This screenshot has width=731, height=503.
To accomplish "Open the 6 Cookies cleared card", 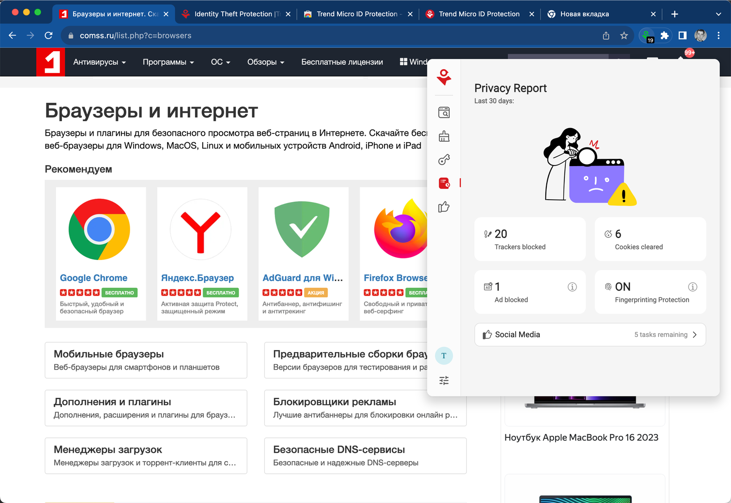I will pos(651,239).
